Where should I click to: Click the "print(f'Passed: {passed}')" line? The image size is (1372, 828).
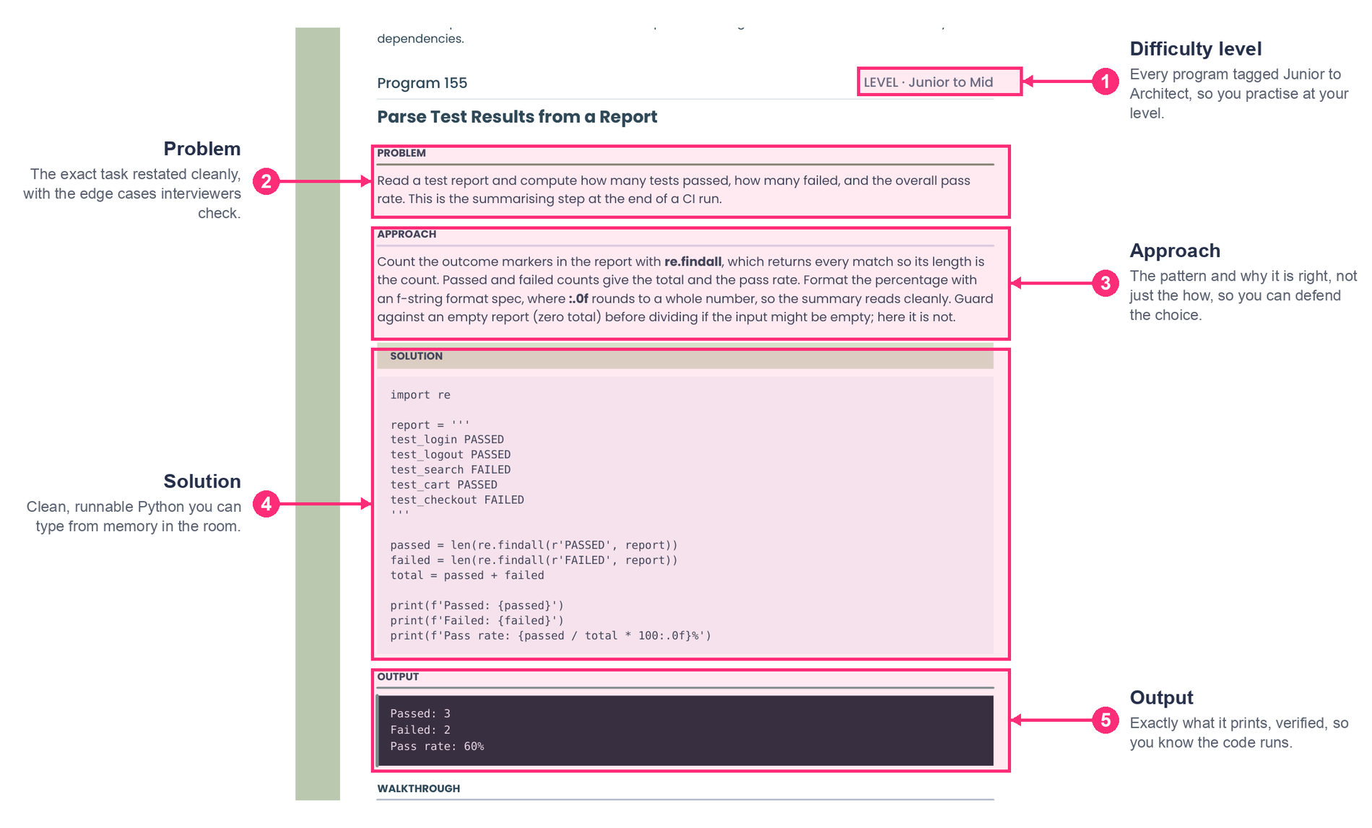[477, 606]
